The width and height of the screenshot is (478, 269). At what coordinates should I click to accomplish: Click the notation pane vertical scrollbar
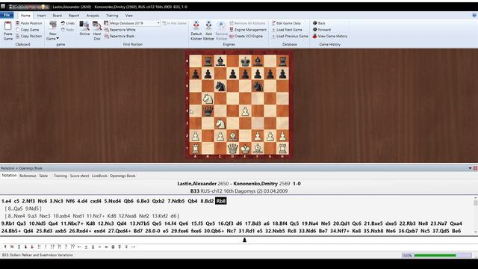475,215
